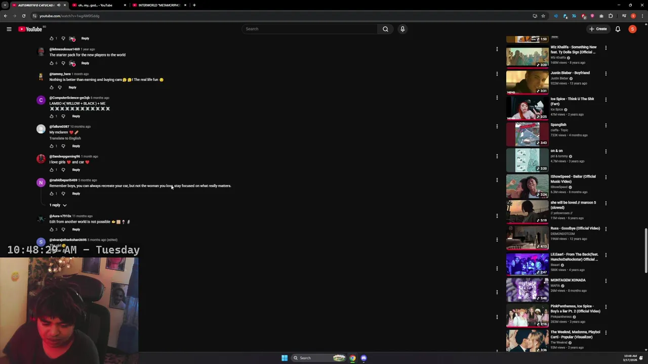This screenshot has height=364, width=648.
Task: Switch to the INTERWORLD METAMORPHOSIS tab
Action: pyautogui.click(x=159, y=5)
